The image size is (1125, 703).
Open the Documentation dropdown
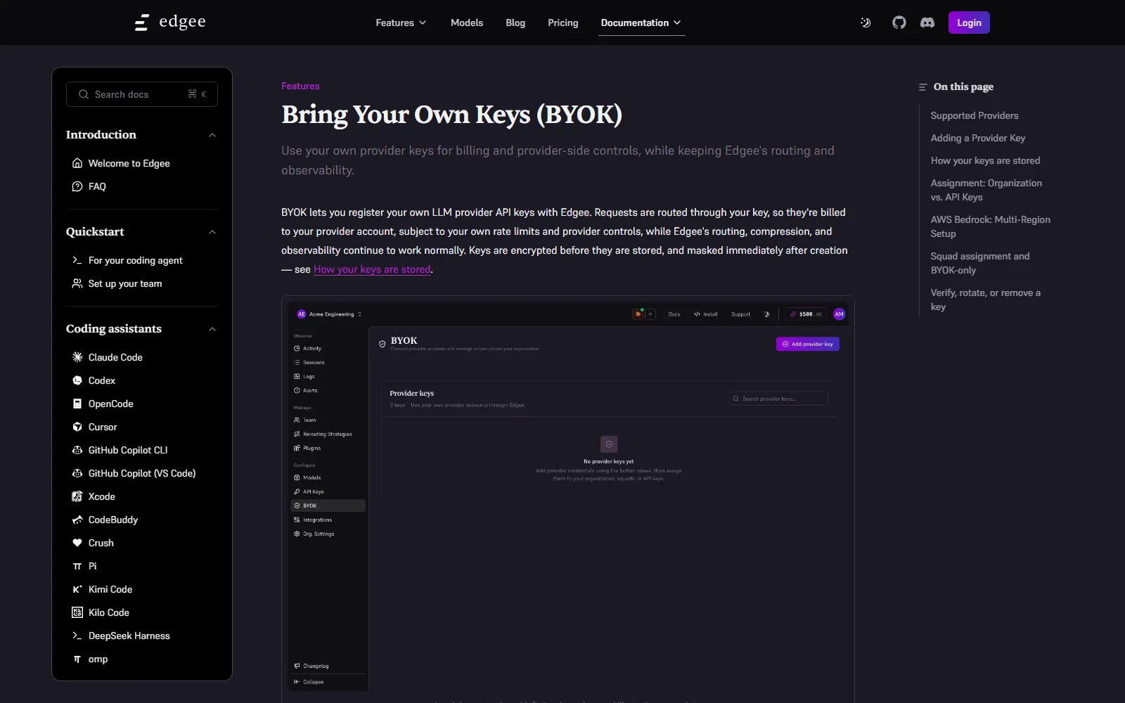(x=641, y=22)
